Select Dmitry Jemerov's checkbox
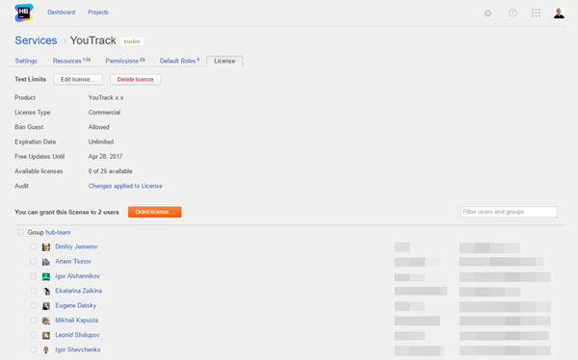This screenshot has width=578, height=360. point(33,246)
